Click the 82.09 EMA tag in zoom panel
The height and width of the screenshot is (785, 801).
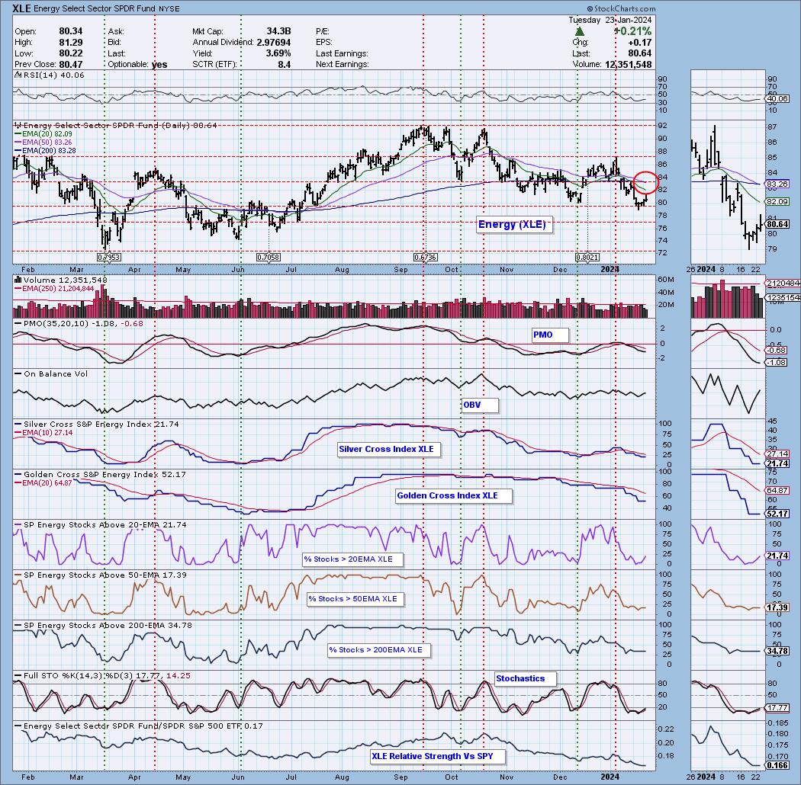tap(777, 202)
